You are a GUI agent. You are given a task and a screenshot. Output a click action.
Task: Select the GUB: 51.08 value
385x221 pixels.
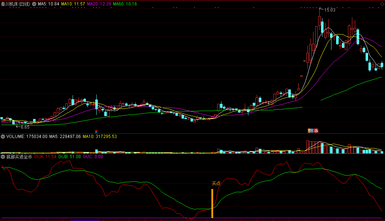pos(69,157)
